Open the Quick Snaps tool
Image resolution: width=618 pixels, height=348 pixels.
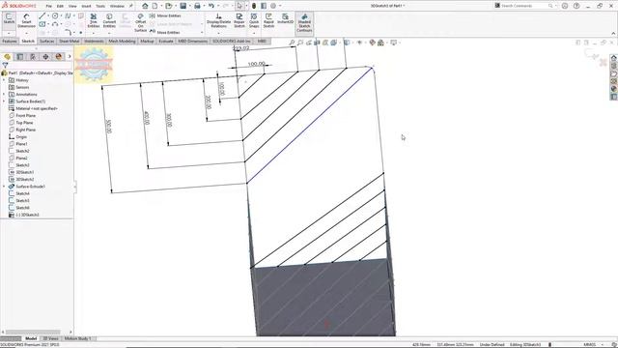[x=254, y=20]
